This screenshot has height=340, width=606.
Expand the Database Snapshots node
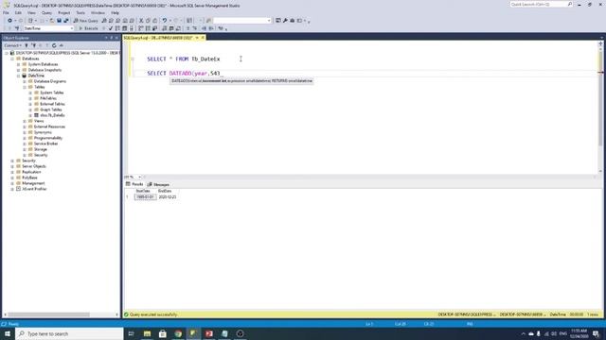tap(18, 70)
